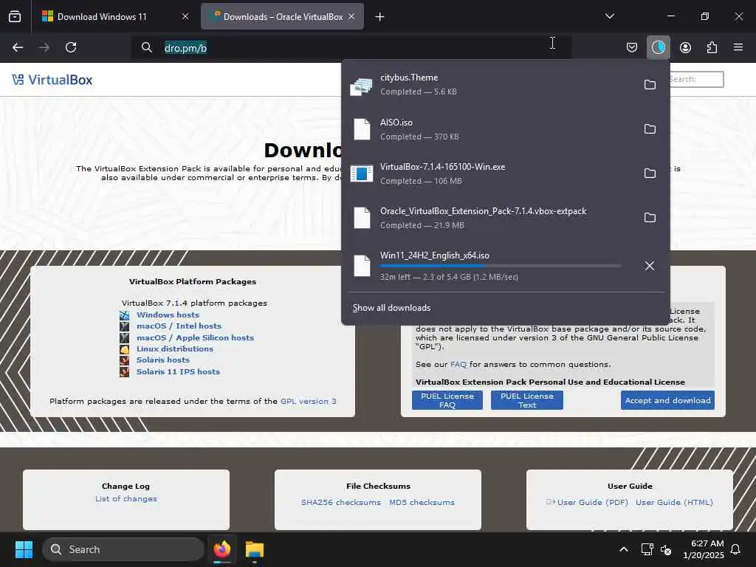Click the PUEL License FAQ button
The width and height of the screenshot is (756, 567).
coord(447,400)
